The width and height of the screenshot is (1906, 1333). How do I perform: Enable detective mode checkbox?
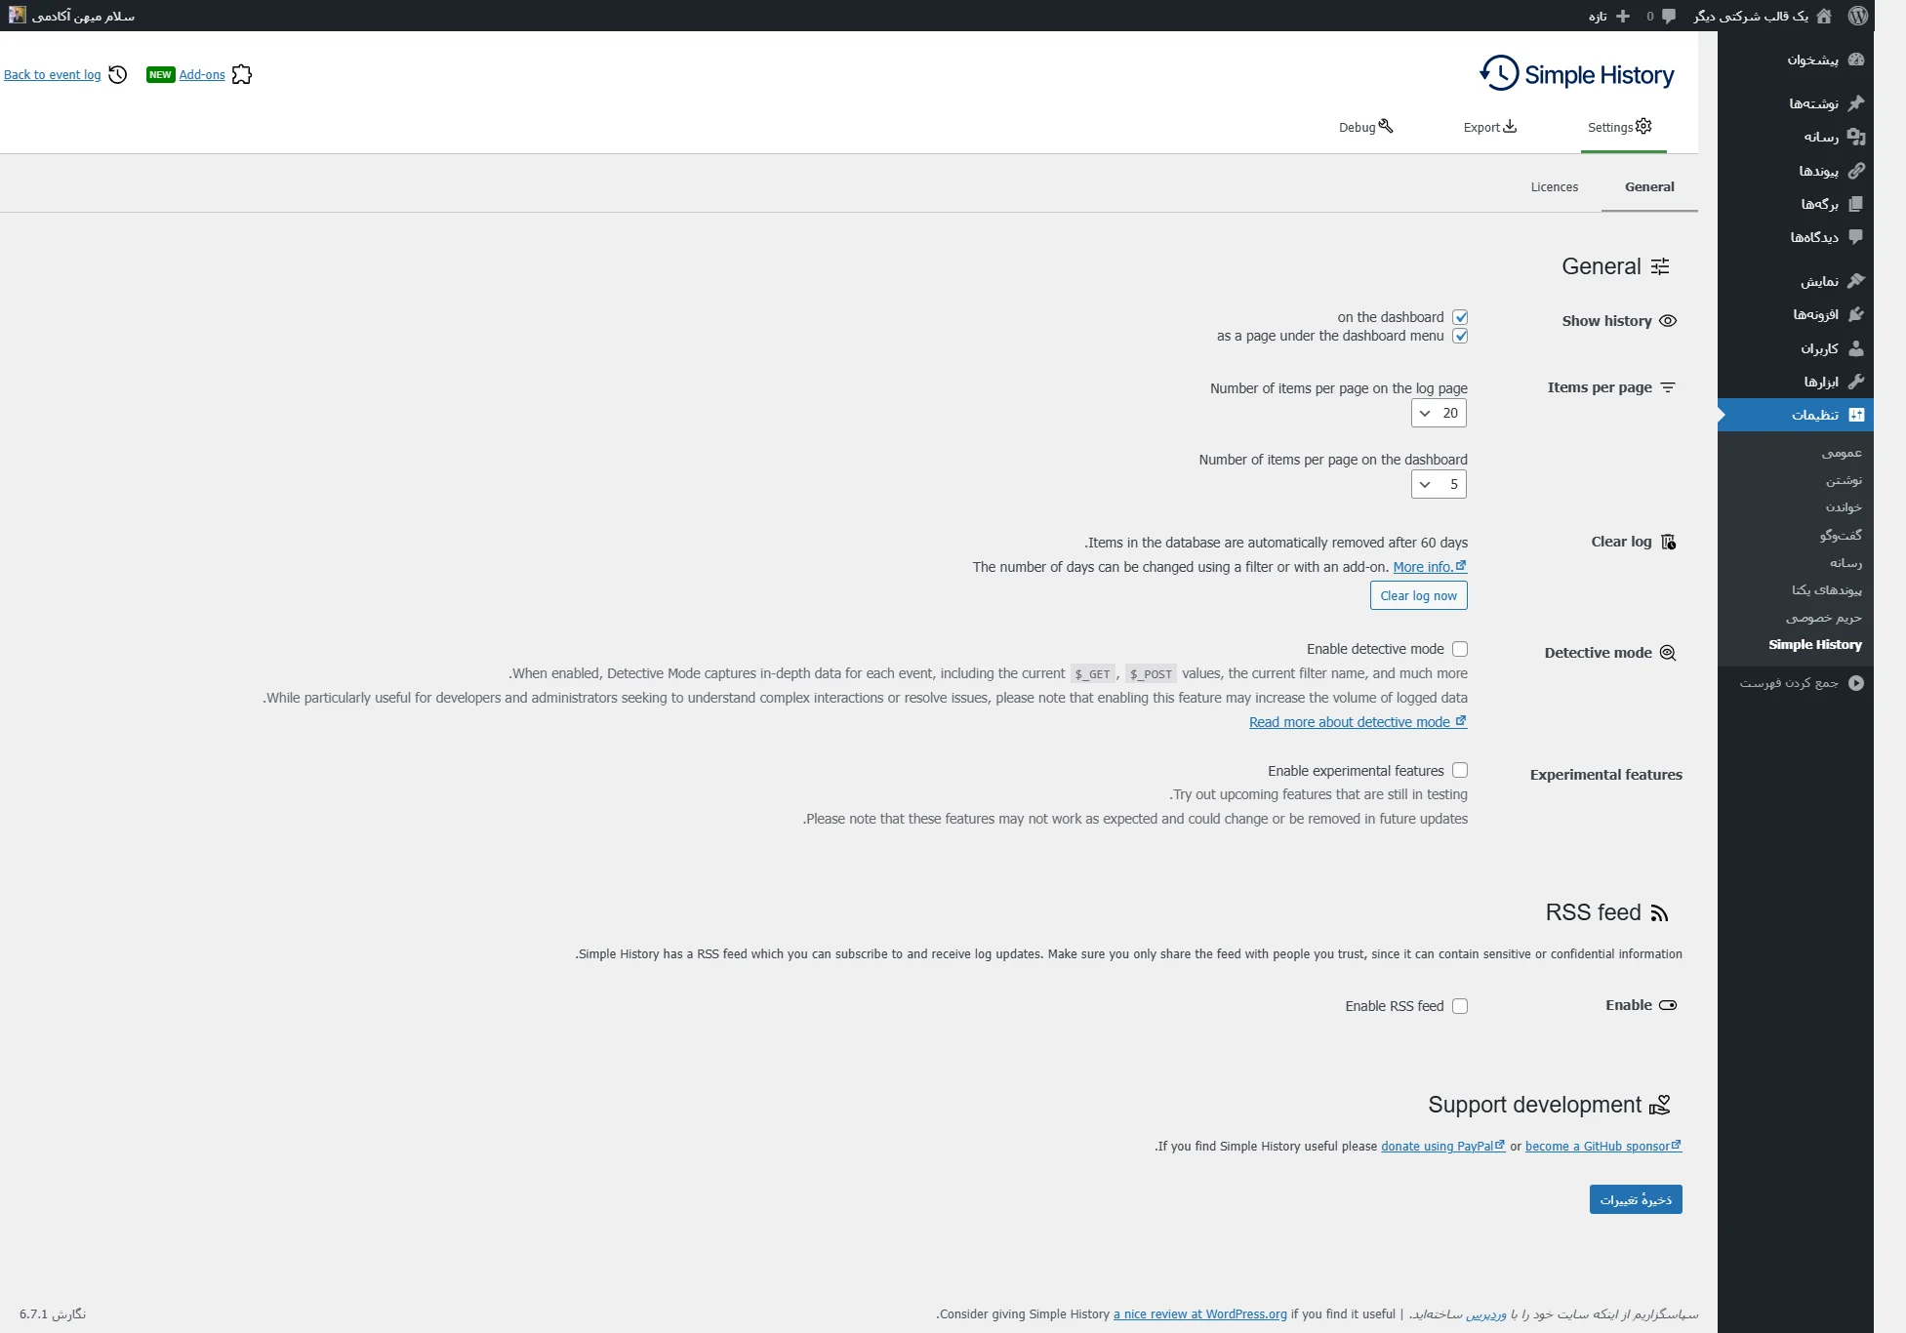click(1460, 649)
